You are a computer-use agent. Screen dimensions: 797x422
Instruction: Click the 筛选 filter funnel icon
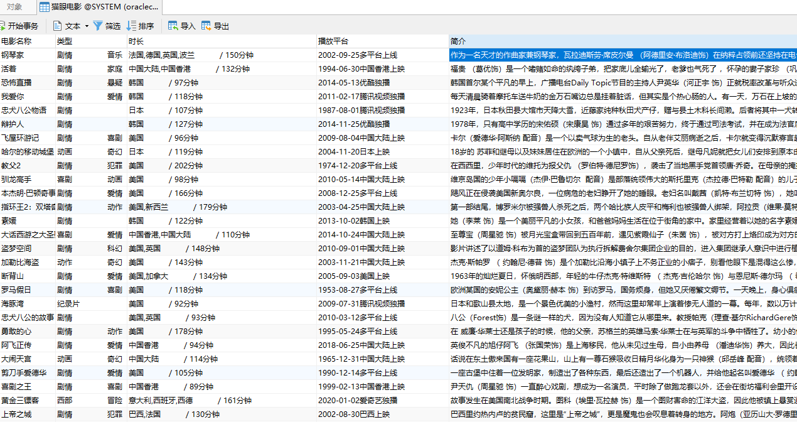pyautogui.click(x=98, y=26)
